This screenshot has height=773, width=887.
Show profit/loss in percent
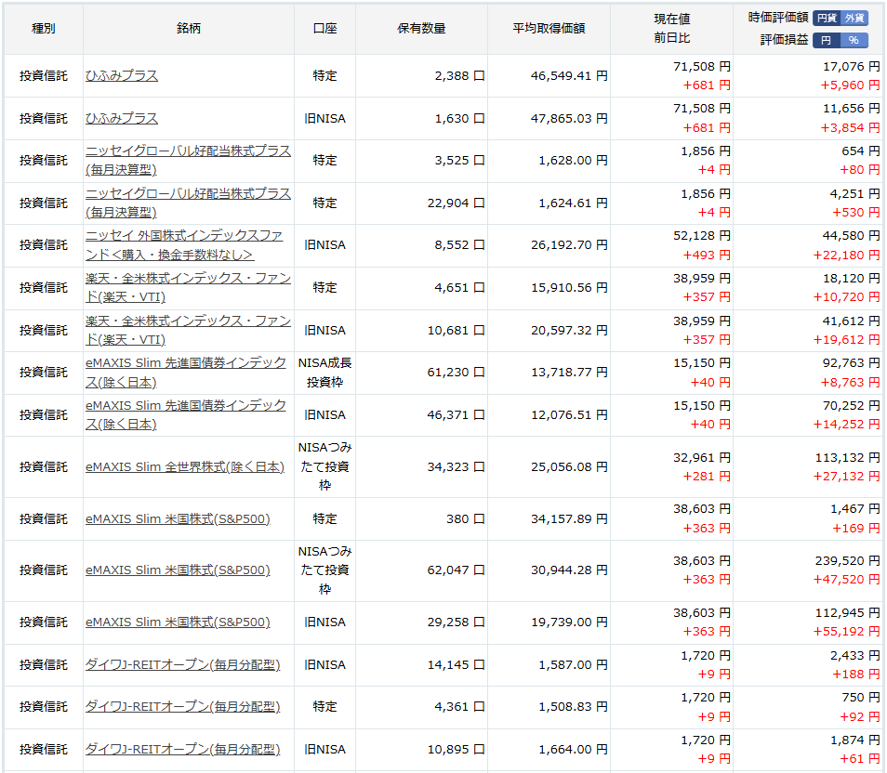[854, 40]
